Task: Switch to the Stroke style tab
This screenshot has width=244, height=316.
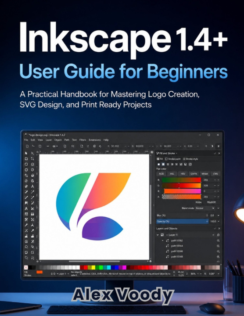Action: (x=190, y=159)
